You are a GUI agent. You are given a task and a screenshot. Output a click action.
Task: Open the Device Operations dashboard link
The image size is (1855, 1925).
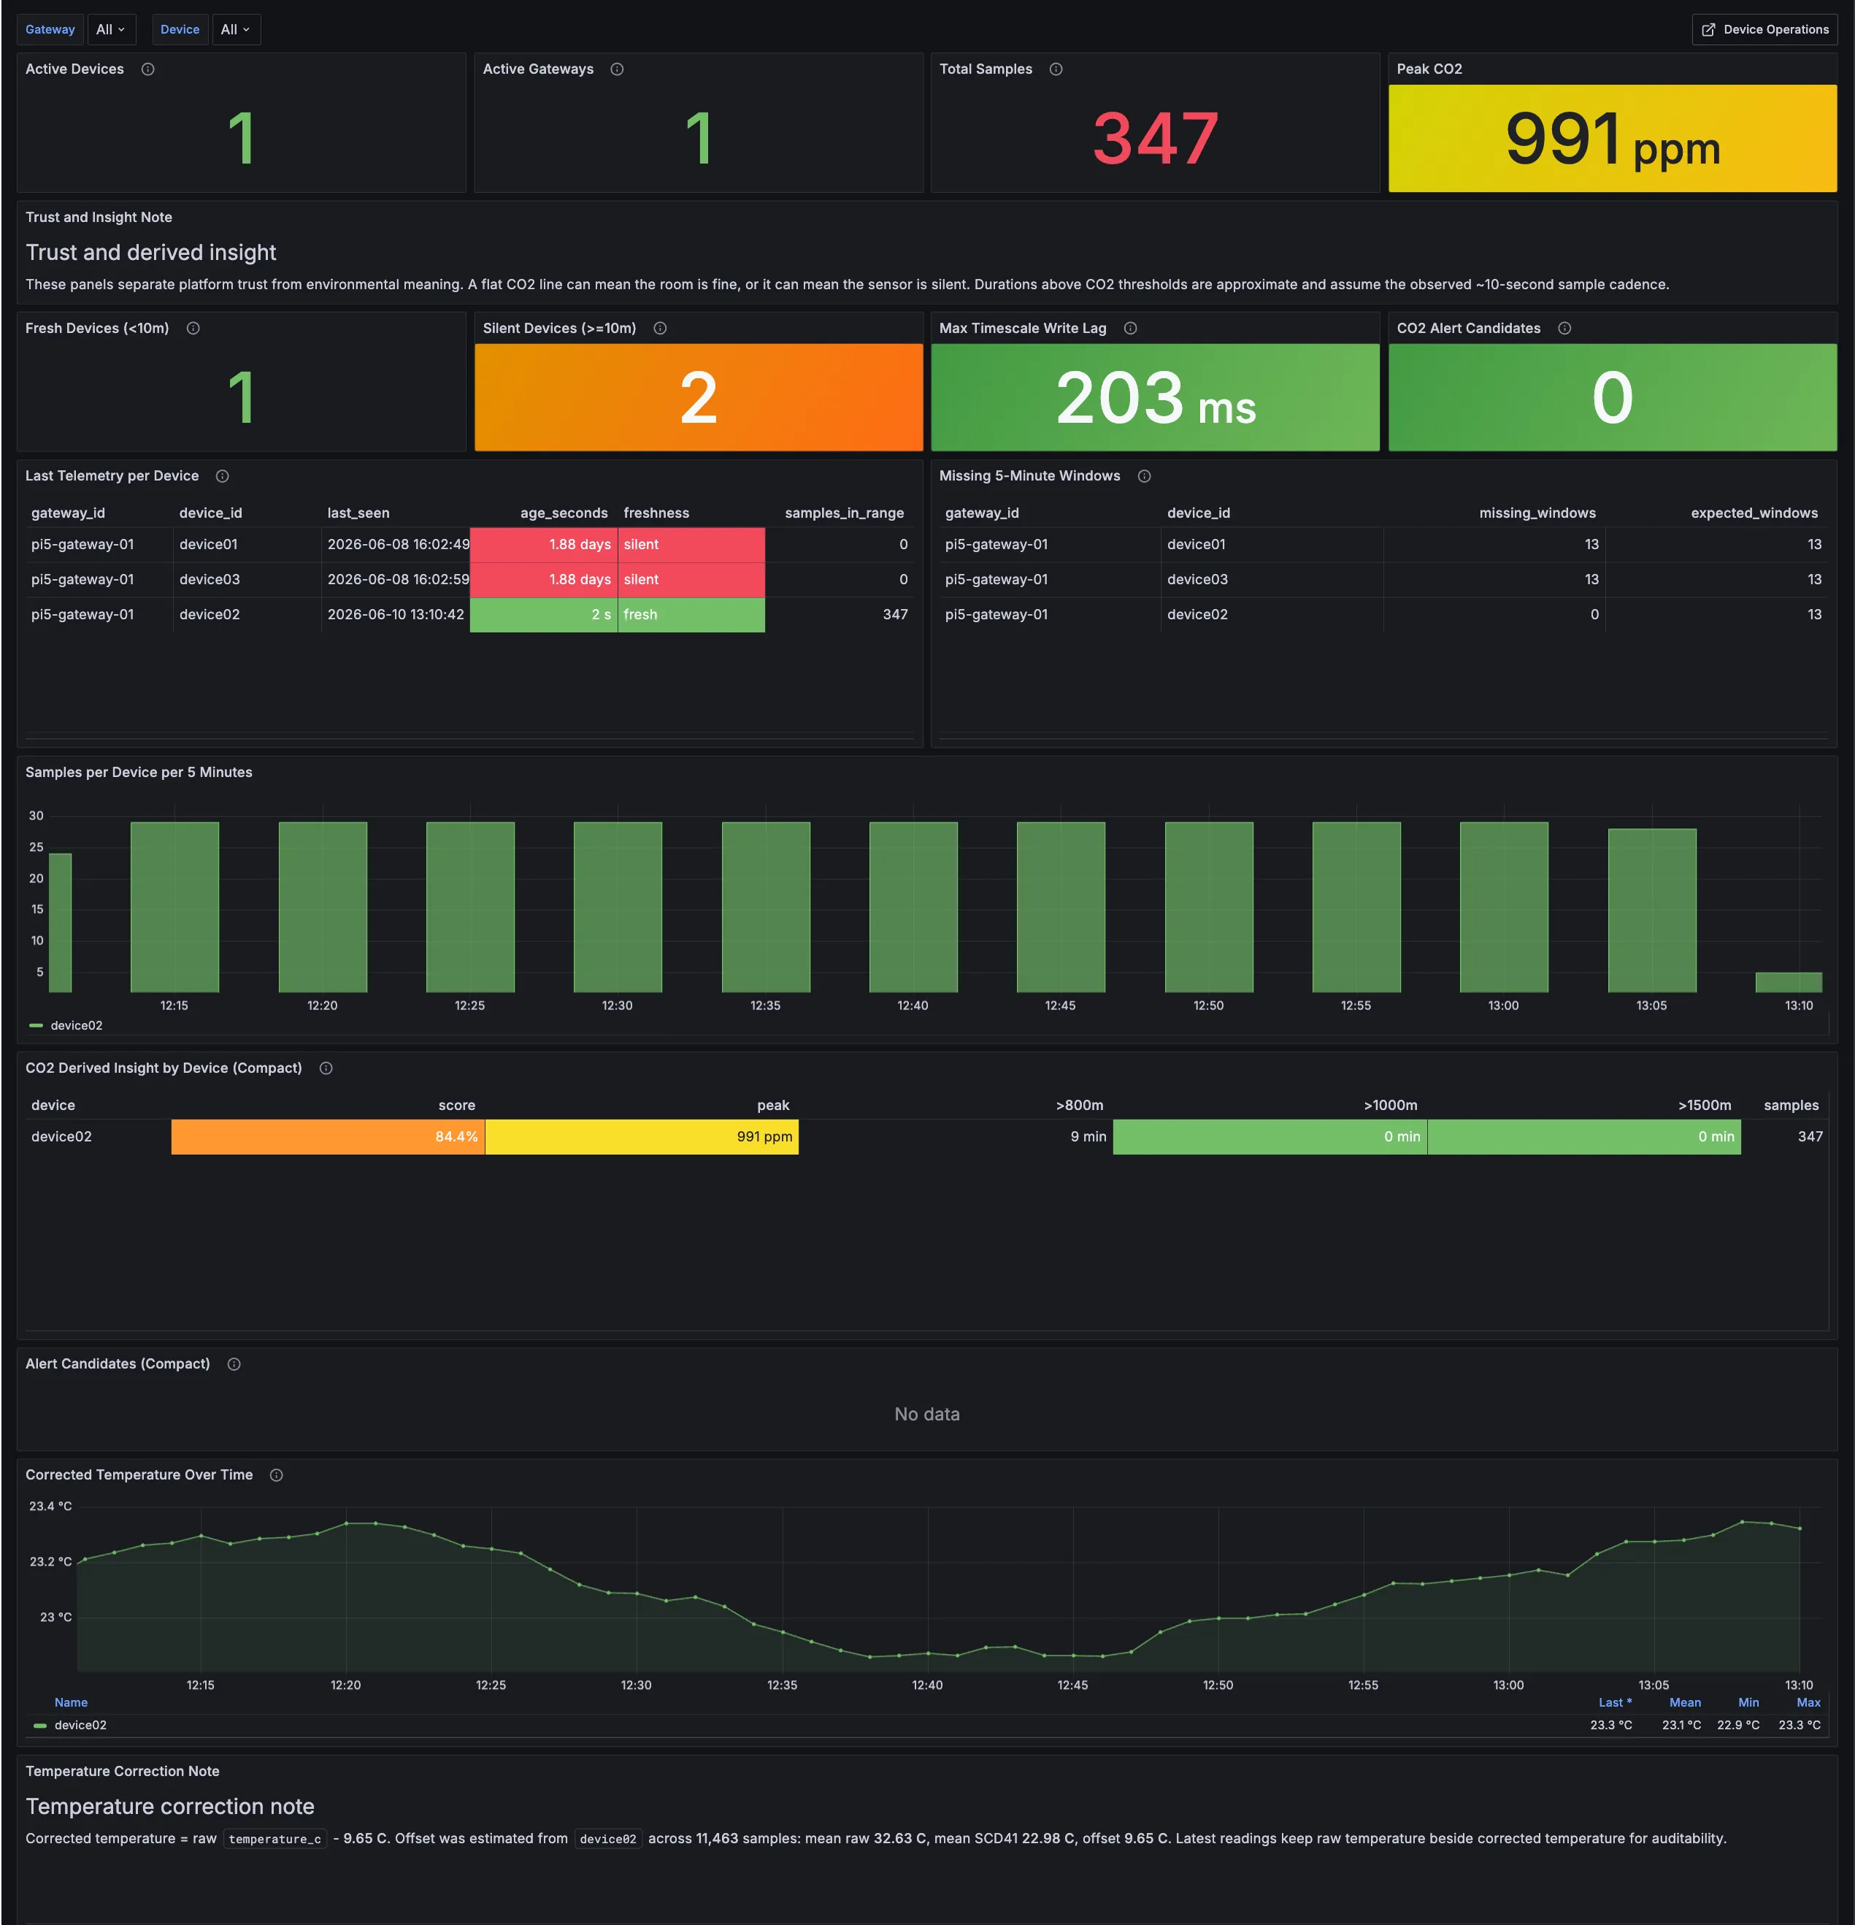pyautogui.click(x=1764, y=29)
